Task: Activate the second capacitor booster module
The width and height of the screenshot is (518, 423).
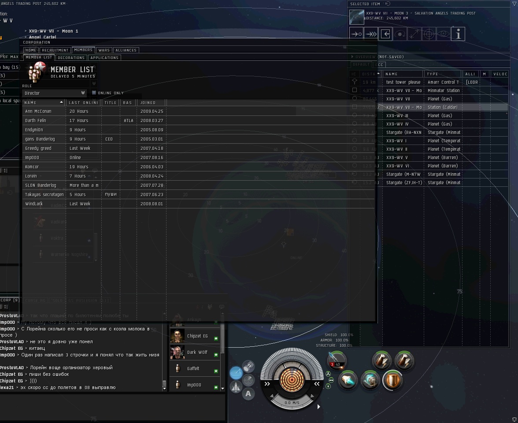Action: click(x=403, y=360)
